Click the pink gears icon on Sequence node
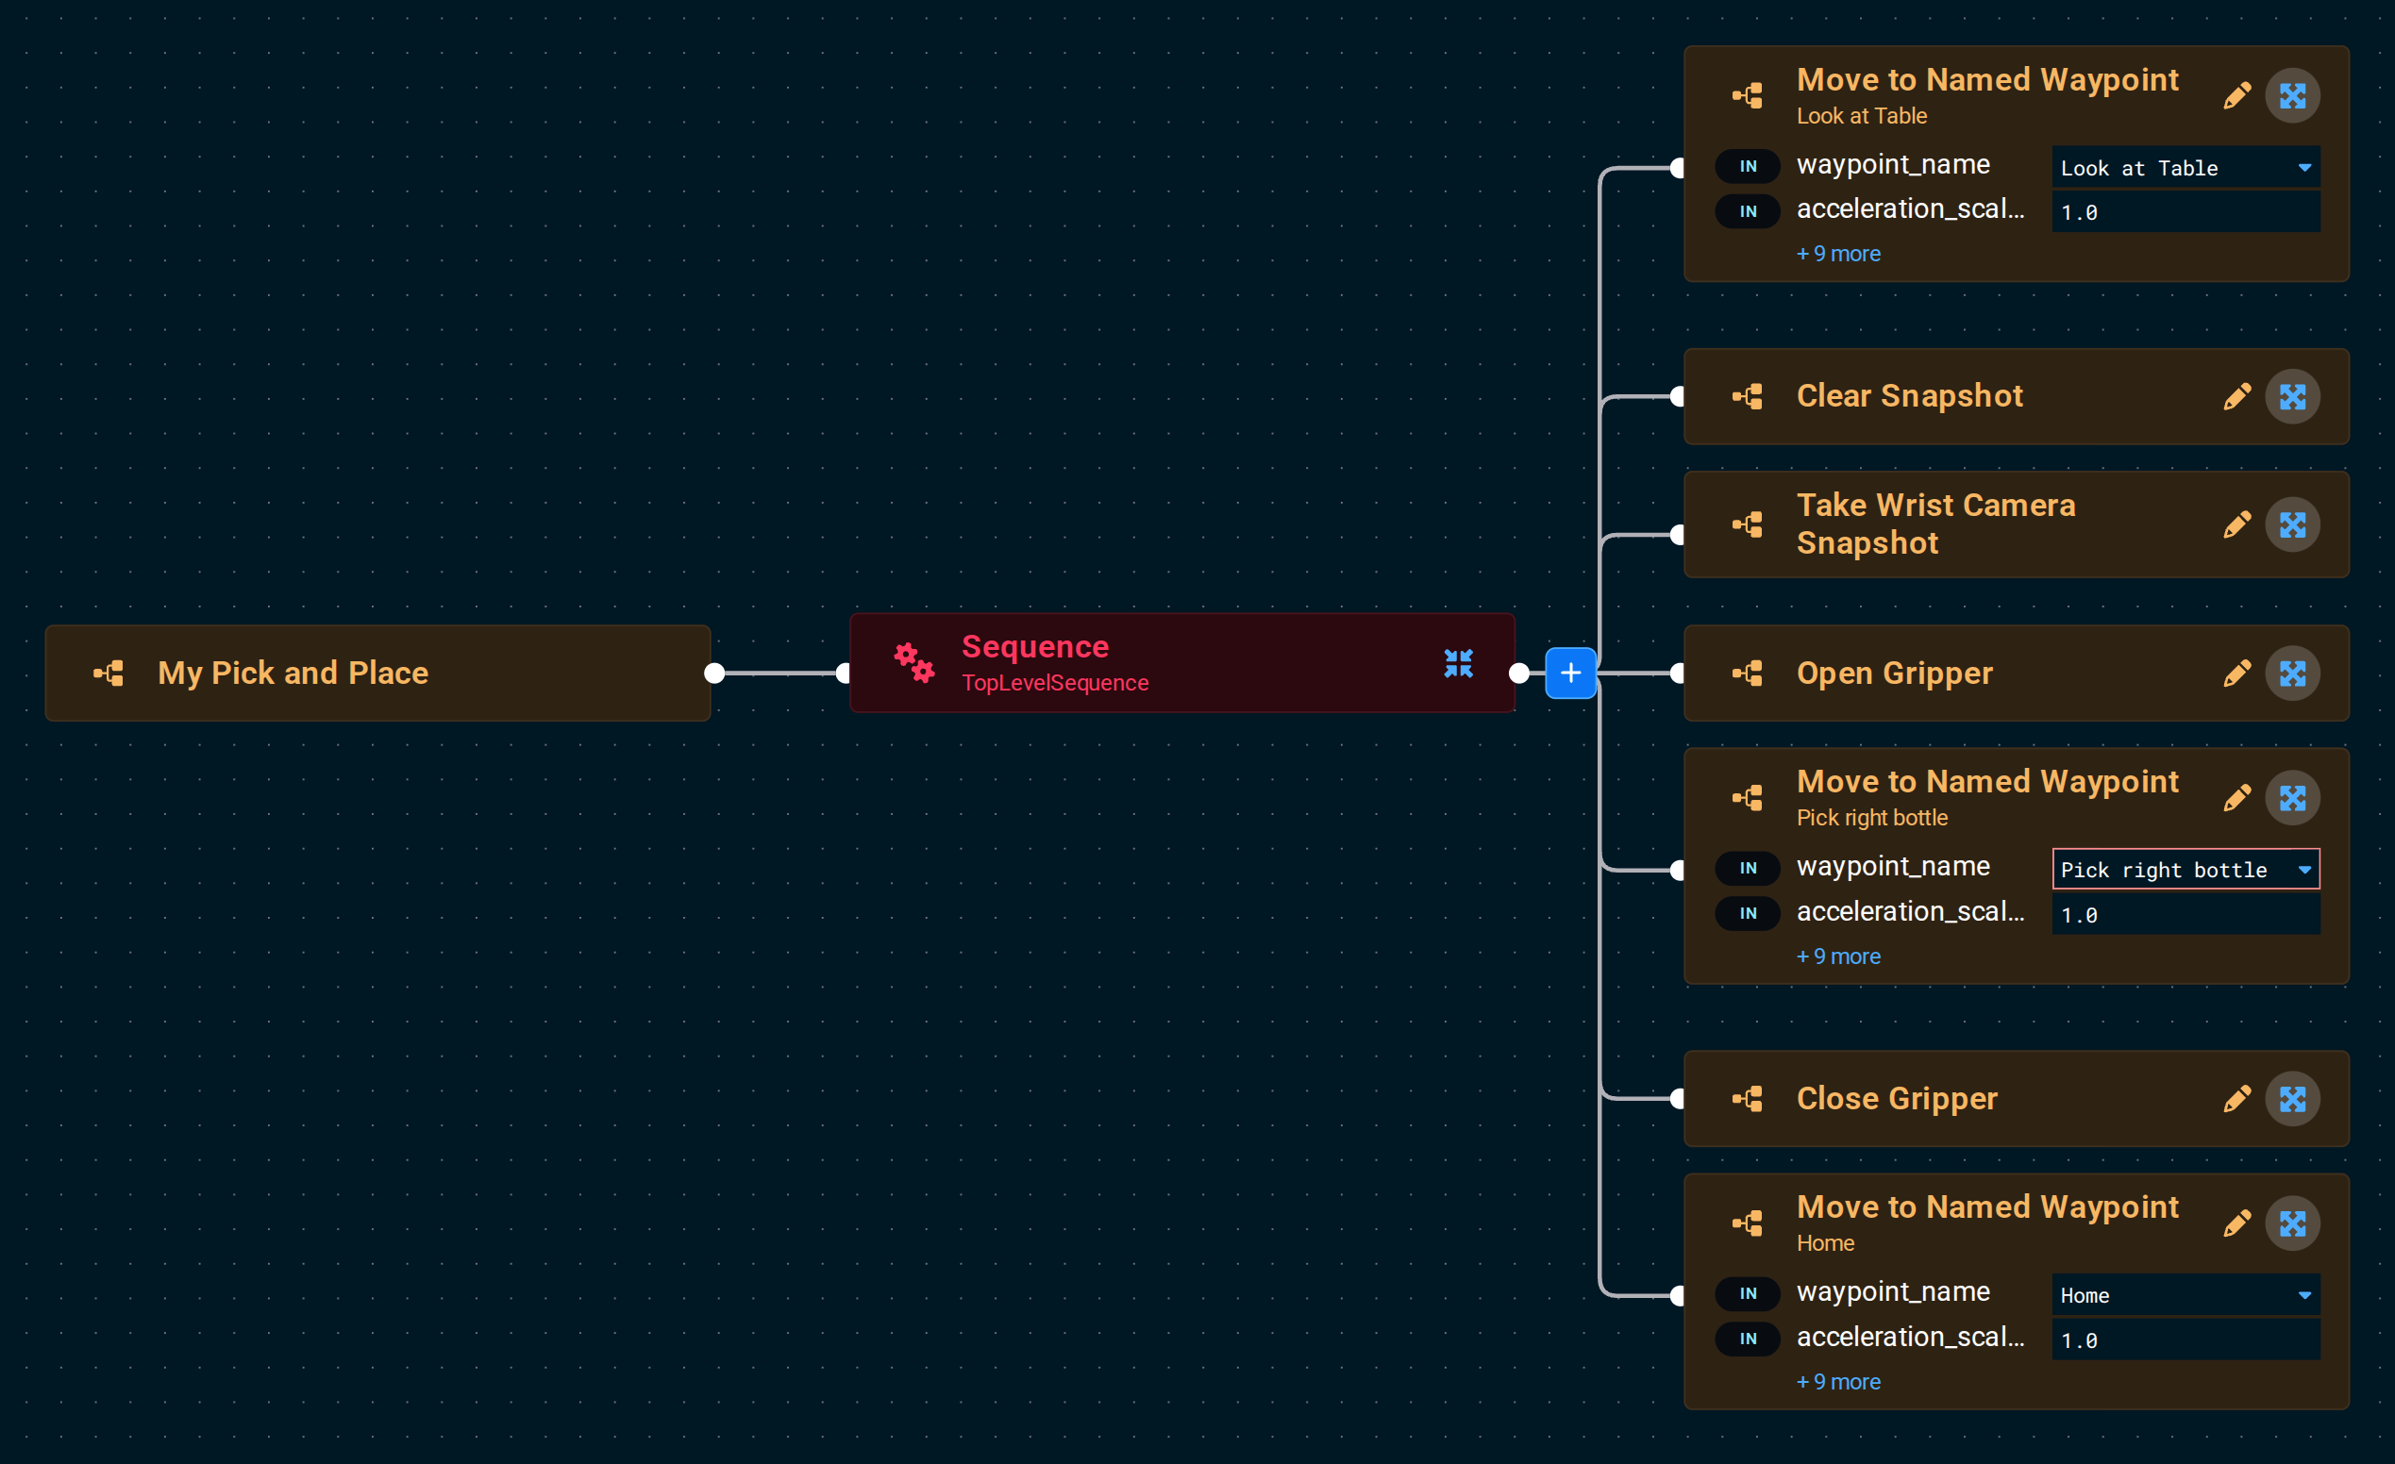The height and width of the screenshot is (1464, 2395). point(913,662)
